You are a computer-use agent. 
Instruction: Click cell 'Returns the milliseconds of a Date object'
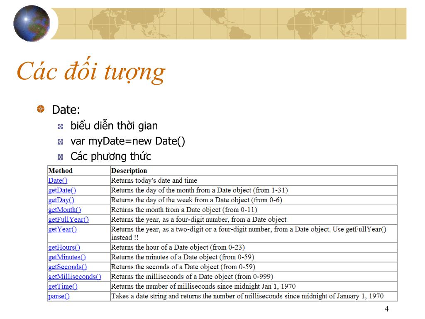[254, 277]
